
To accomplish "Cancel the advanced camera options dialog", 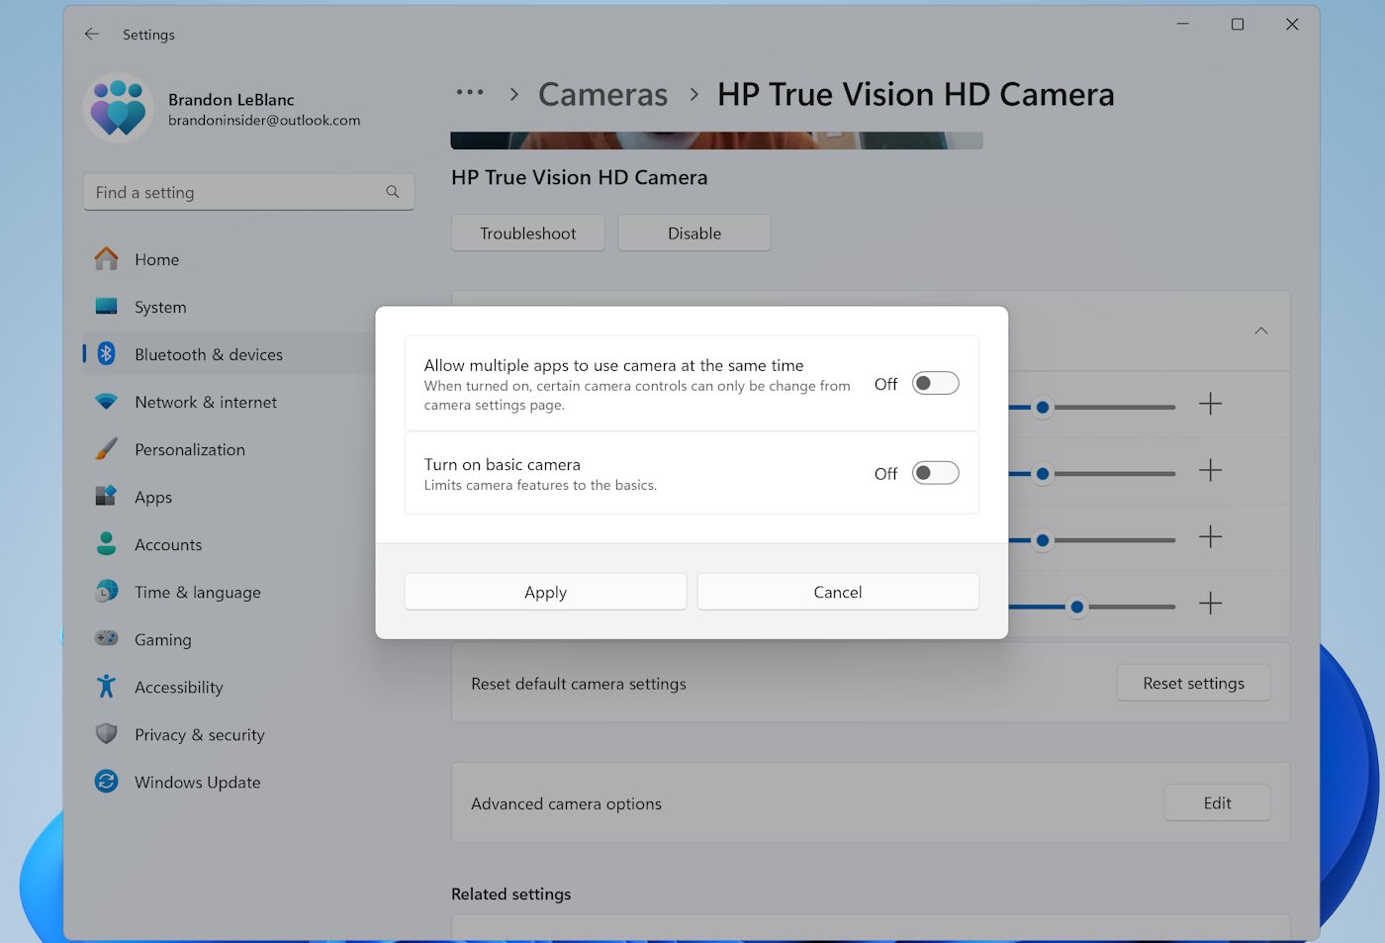I will pyautogui.click(x=837, y=592).
